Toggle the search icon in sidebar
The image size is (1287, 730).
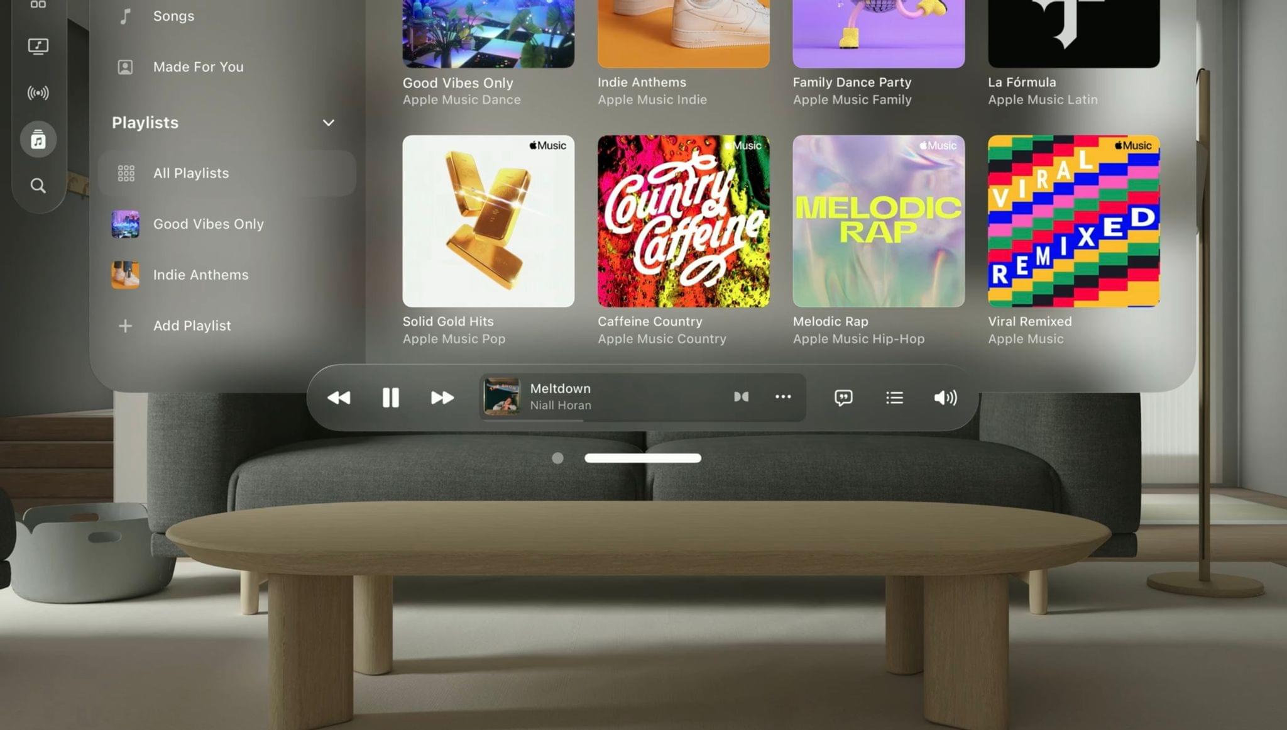click(38, 185)
